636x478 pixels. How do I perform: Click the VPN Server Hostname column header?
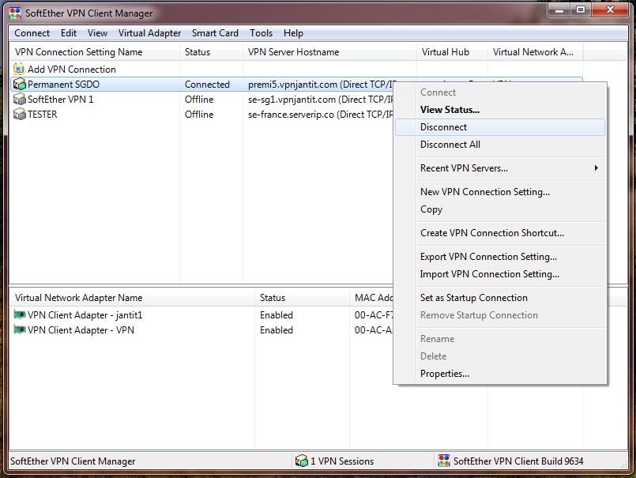tap(329, 52)
